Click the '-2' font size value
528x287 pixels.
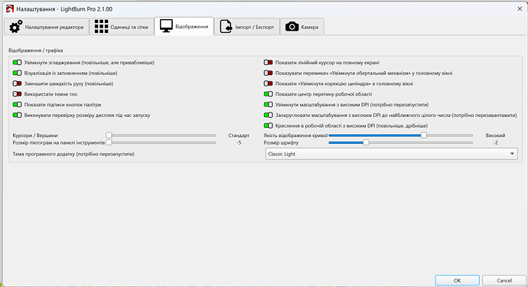pyautogui.click(x=495, y=143)
